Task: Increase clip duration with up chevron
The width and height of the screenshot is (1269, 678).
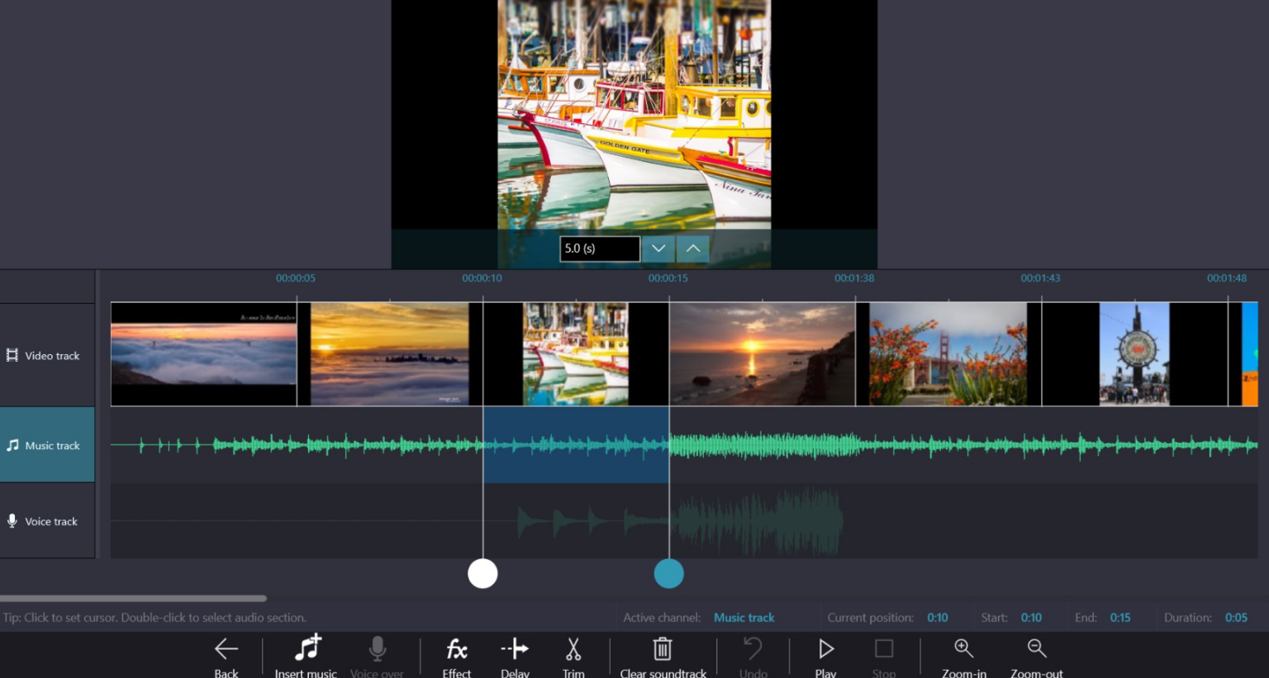Action: (692, 248)
